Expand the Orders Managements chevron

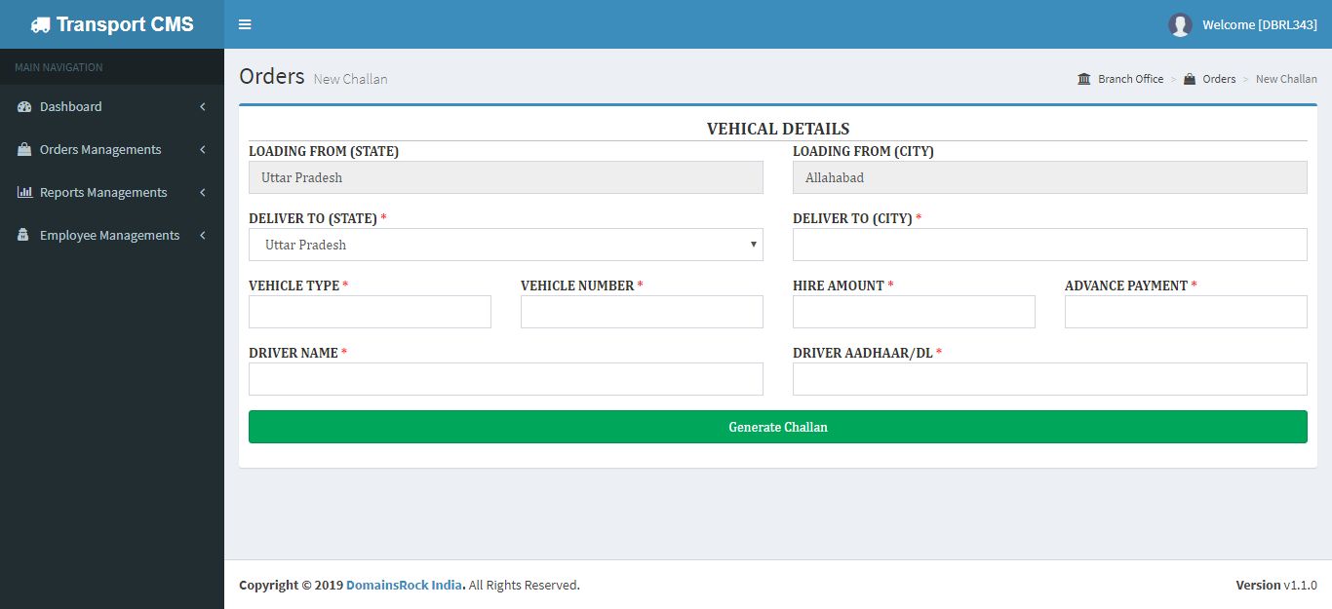point(203,150)
